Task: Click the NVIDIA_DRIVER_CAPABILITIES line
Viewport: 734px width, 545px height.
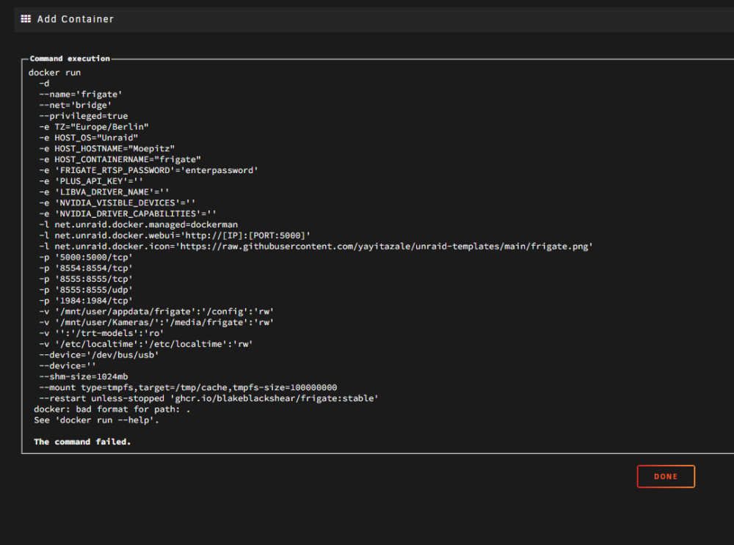Action: pyautogui.click(x=128, y=213)
